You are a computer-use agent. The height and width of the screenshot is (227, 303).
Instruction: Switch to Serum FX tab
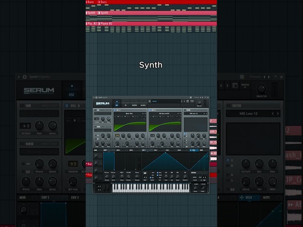125,103
